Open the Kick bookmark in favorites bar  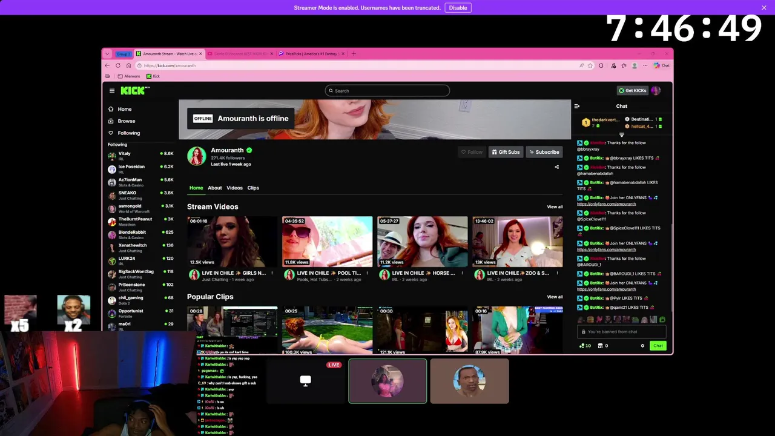[x=153, y=76]
